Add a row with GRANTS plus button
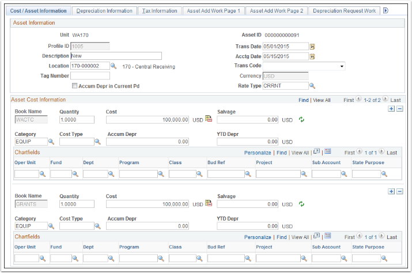The width and height of the screenshot is (412, 273). (x=391, y=192)
